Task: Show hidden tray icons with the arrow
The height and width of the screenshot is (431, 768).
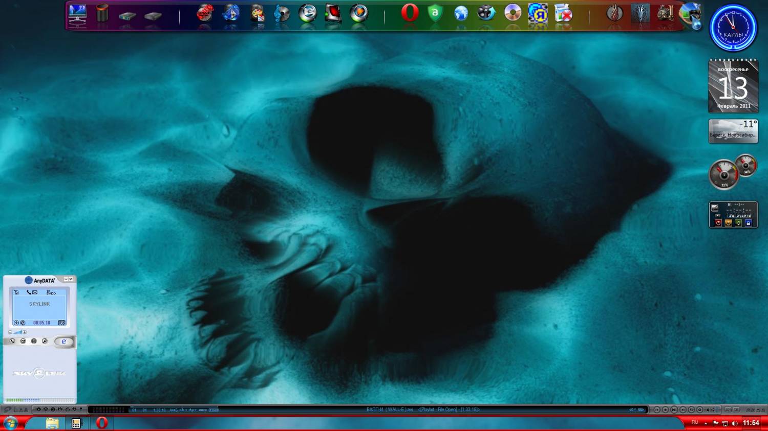Action: pyautogui.click(x=706, y=423)
